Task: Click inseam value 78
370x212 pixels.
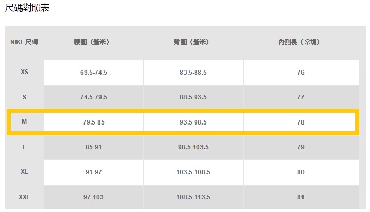Action: pos(300,122)
